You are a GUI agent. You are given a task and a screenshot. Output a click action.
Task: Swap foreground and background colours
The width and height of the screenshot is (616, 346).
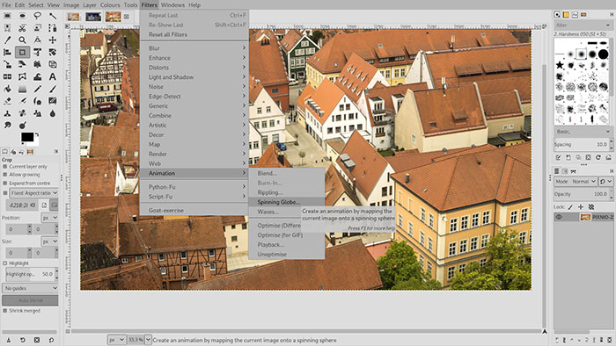(37, 134)
